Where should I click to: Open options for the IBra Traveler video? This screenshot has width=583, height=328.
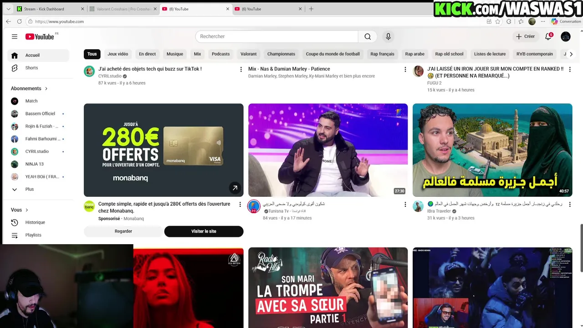(569, 205)
